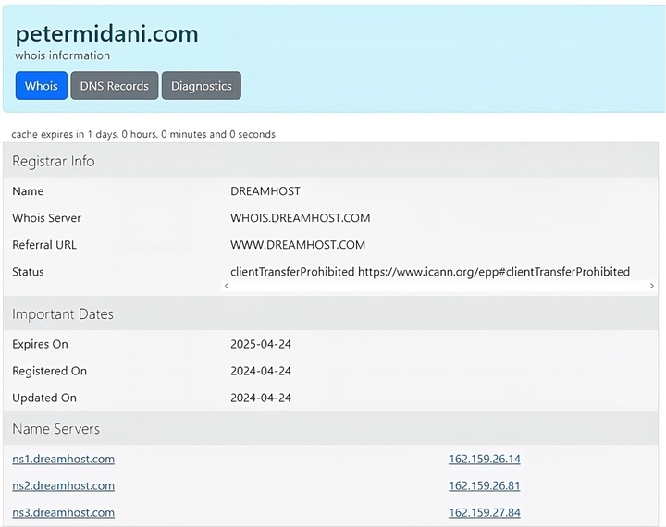This screenshot has height=527, width=666.
Task: Select the registrar name DREAMHOST
Action: click(x=265, y=191)
